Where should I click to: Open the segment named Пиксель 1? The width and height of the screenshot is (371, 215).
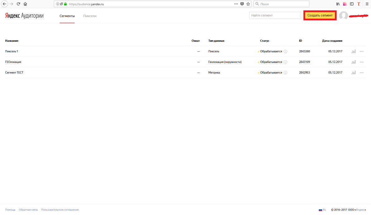coord(11,51)
